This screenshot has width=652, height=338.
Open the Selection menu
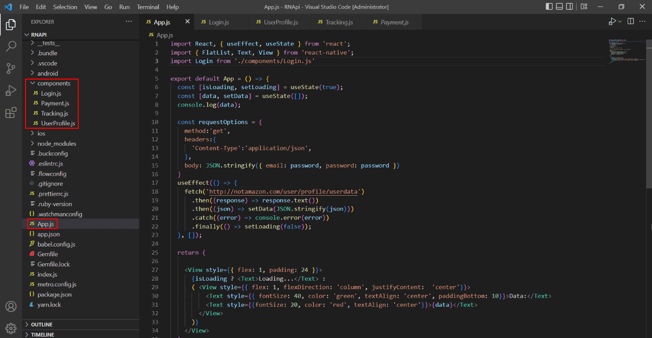click(65, 7)
